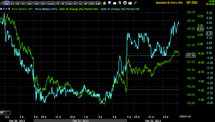The width and height of the screenshot is (215, 122).
Task: Switch to the 2h timeframe tab
Action: tap(58, 4)
